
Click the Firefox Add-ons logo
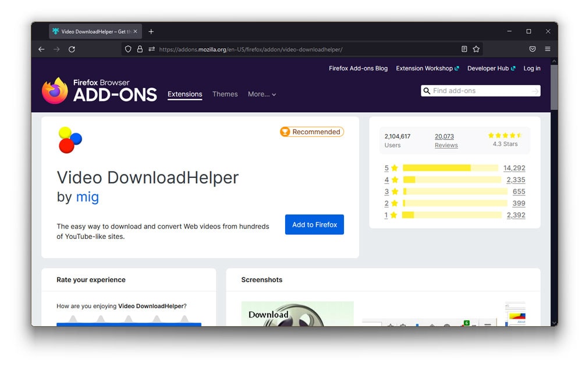pos(99,91)
